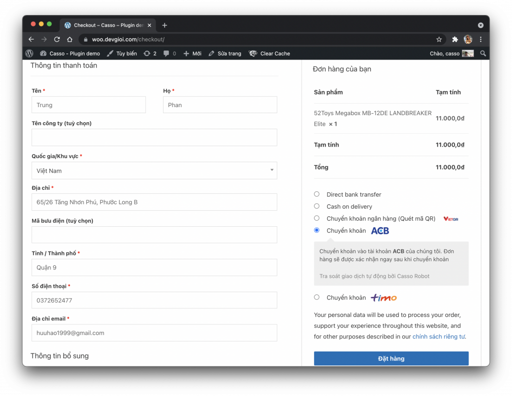The image size is (512, 396).
Task: Close the Checkout – Casso tab
Action: pos(149,25)
